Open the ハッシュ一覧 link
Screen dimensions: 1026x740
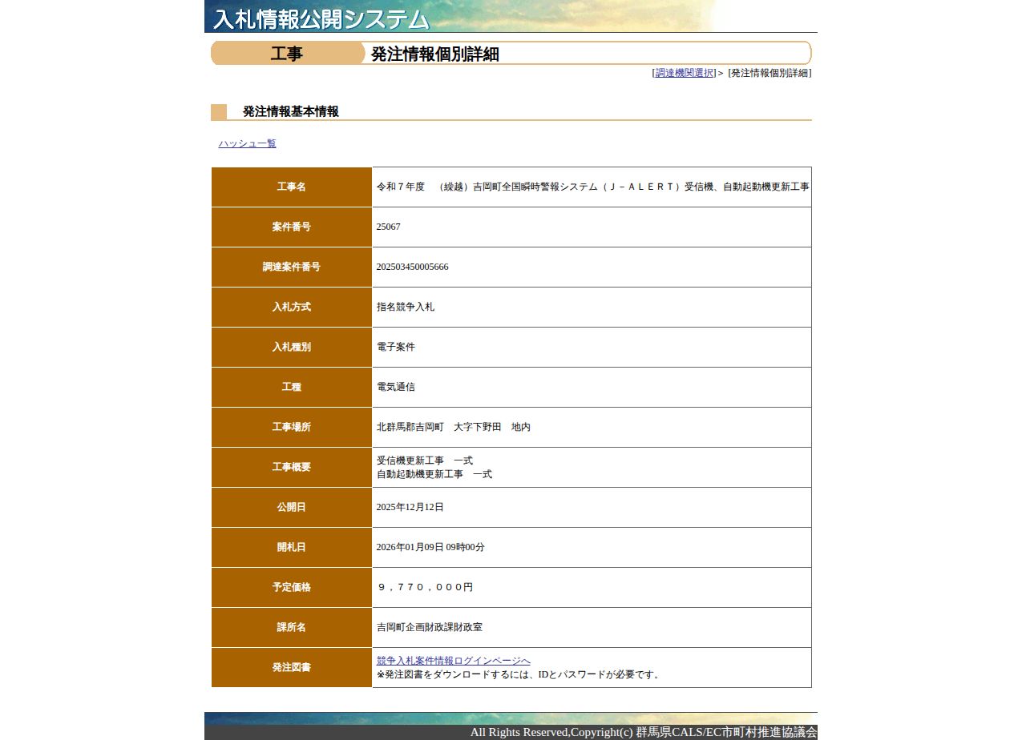click(247, 143)
